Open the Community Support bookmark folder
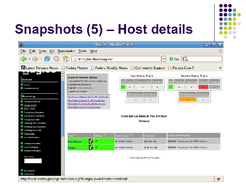246x184 pixels. (148, 68)
